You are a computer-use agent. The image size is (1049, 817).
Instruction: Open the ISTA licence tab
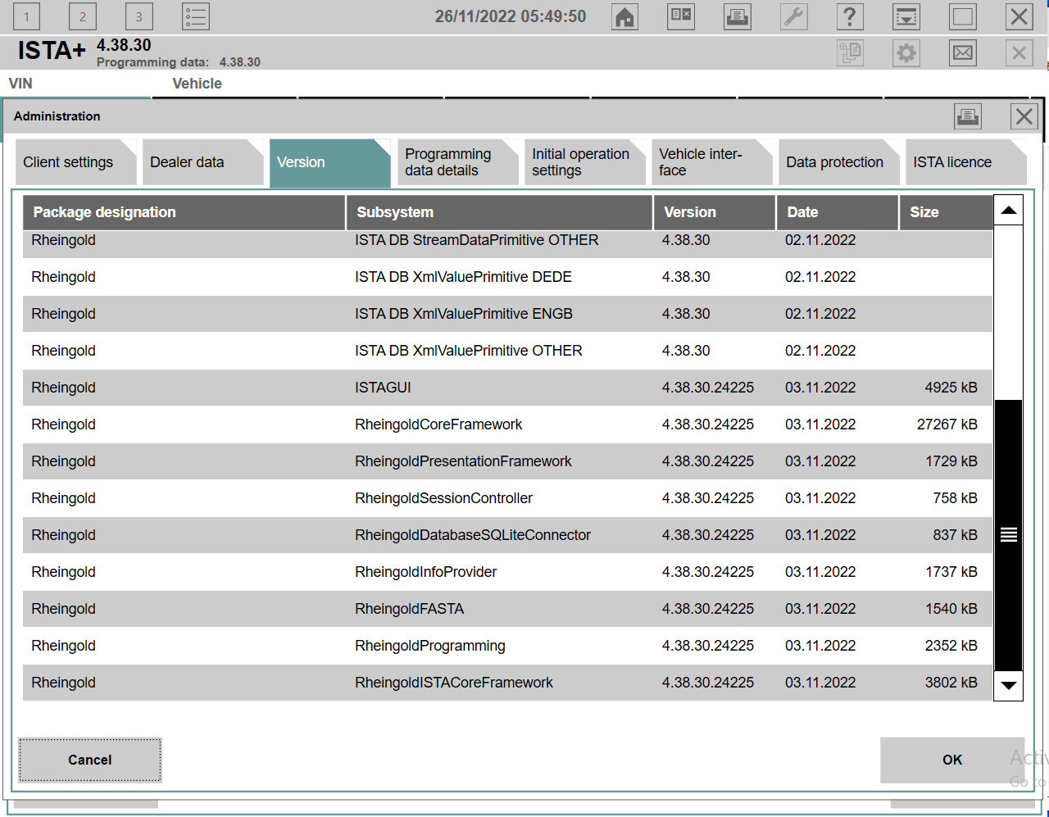pos(965,162)
